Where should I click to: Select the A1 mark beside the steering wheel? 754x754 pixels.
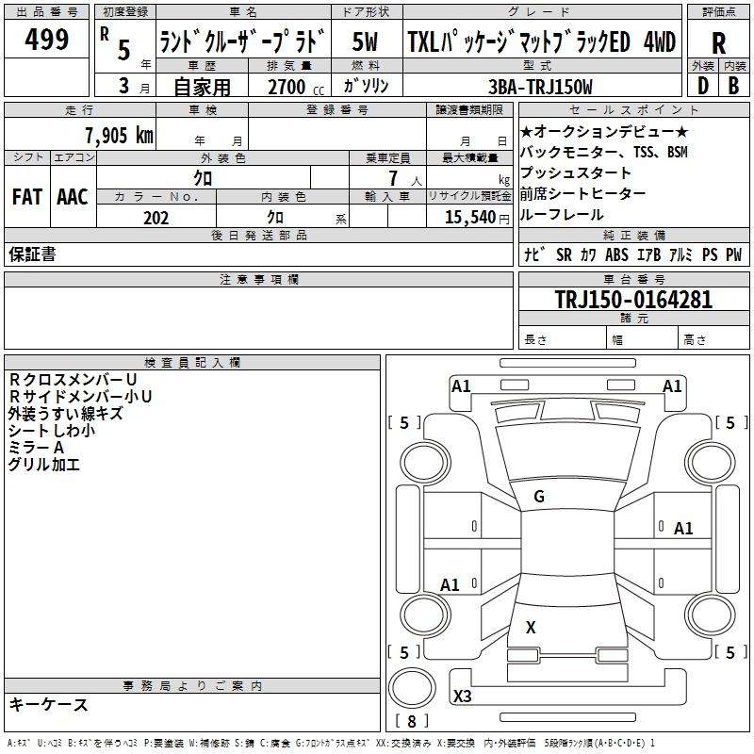[x=683, y=529]
